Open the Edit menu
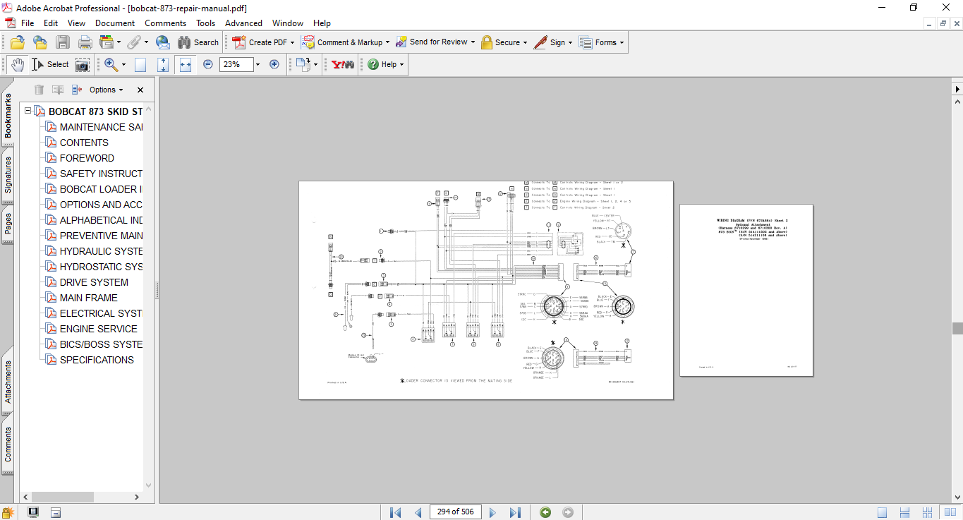Screen dimensions: 963x520 [x=51, y=23]
